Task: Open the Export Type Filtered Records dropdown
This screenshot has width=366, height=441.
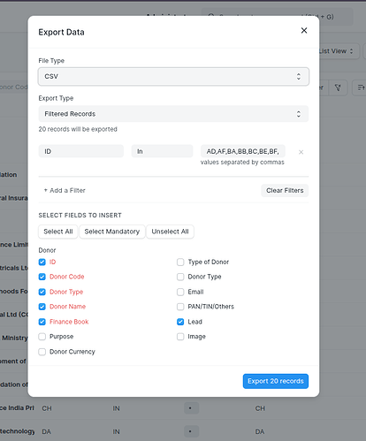Action: coord(173,114)
